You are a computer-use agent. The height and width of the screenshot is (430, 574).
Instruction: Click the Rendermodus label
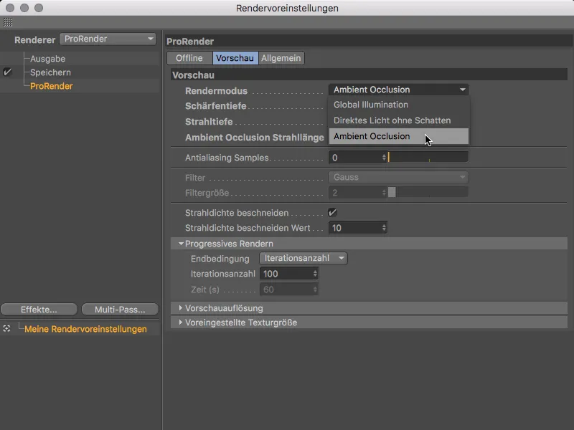pos(217,91)
